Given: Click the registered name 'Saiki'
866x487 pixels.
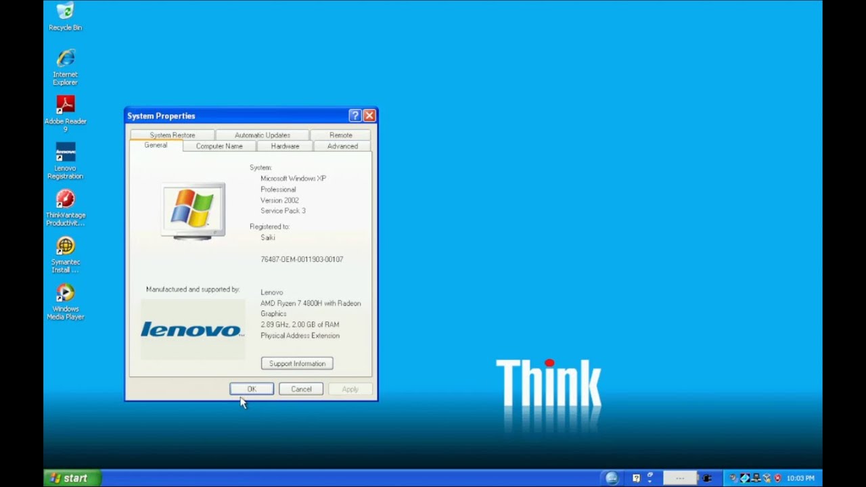Looking at the screenshot, I should (x=268, y=237).
